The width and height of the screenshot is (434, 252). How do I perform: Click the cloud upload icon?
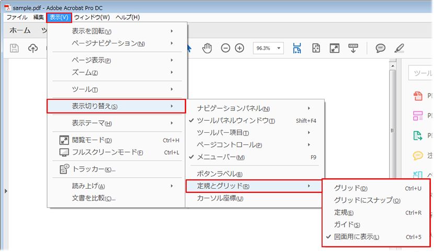tap(32, 48)
